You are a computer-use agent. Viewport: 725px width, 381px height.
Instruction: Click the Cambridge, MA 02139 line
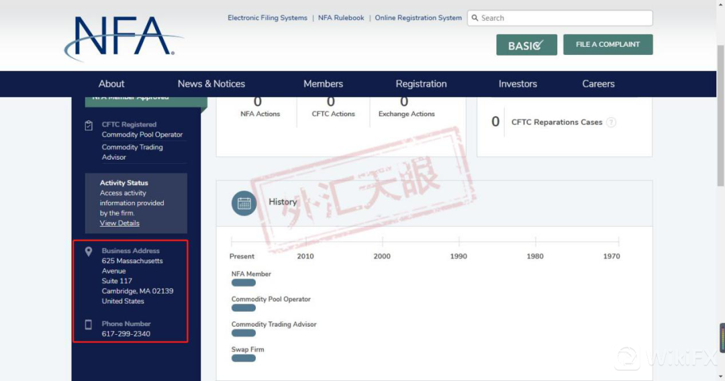coord(138,291)
